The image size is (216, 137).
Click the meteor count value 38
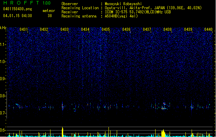pyautogui.click(x=50, y=16)
